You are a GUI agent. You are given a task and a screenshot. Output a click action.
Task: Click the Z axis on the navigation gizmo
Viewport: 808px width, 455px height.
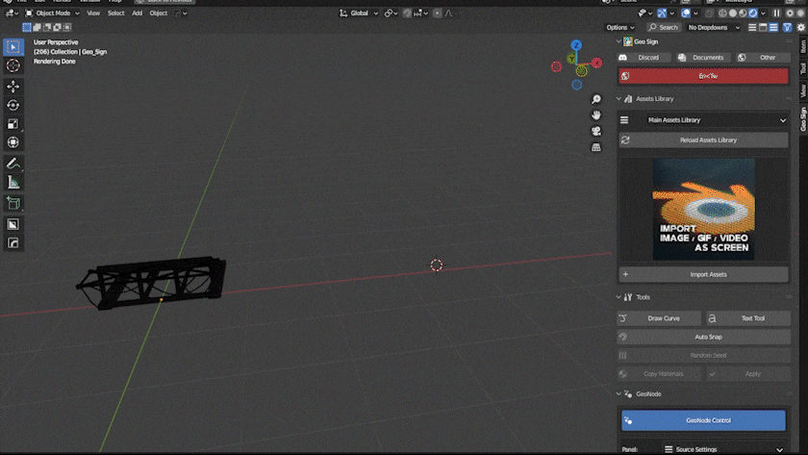coord(575,45)
